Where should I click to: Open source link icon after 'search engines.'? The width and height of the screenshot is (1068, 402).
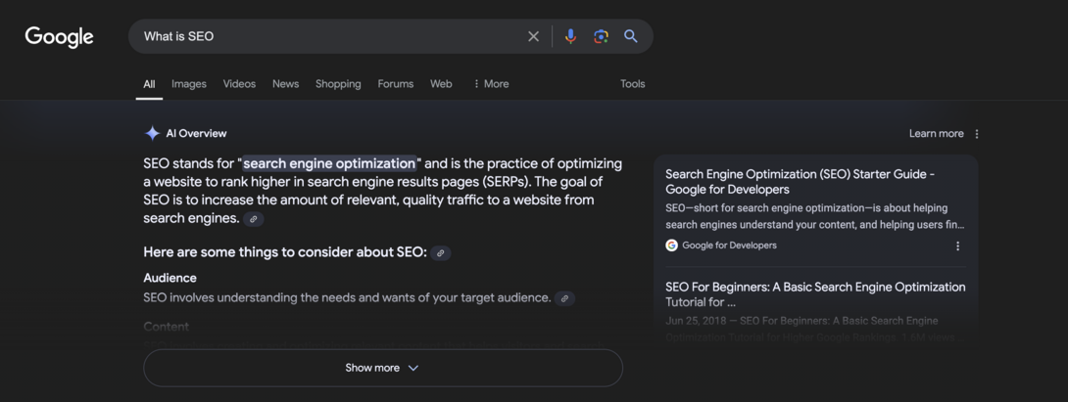tap(254, 219)
